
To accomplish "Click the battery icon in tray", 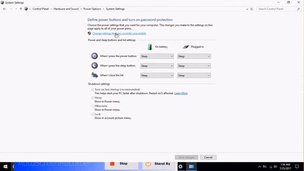I will tap(265, 167).
